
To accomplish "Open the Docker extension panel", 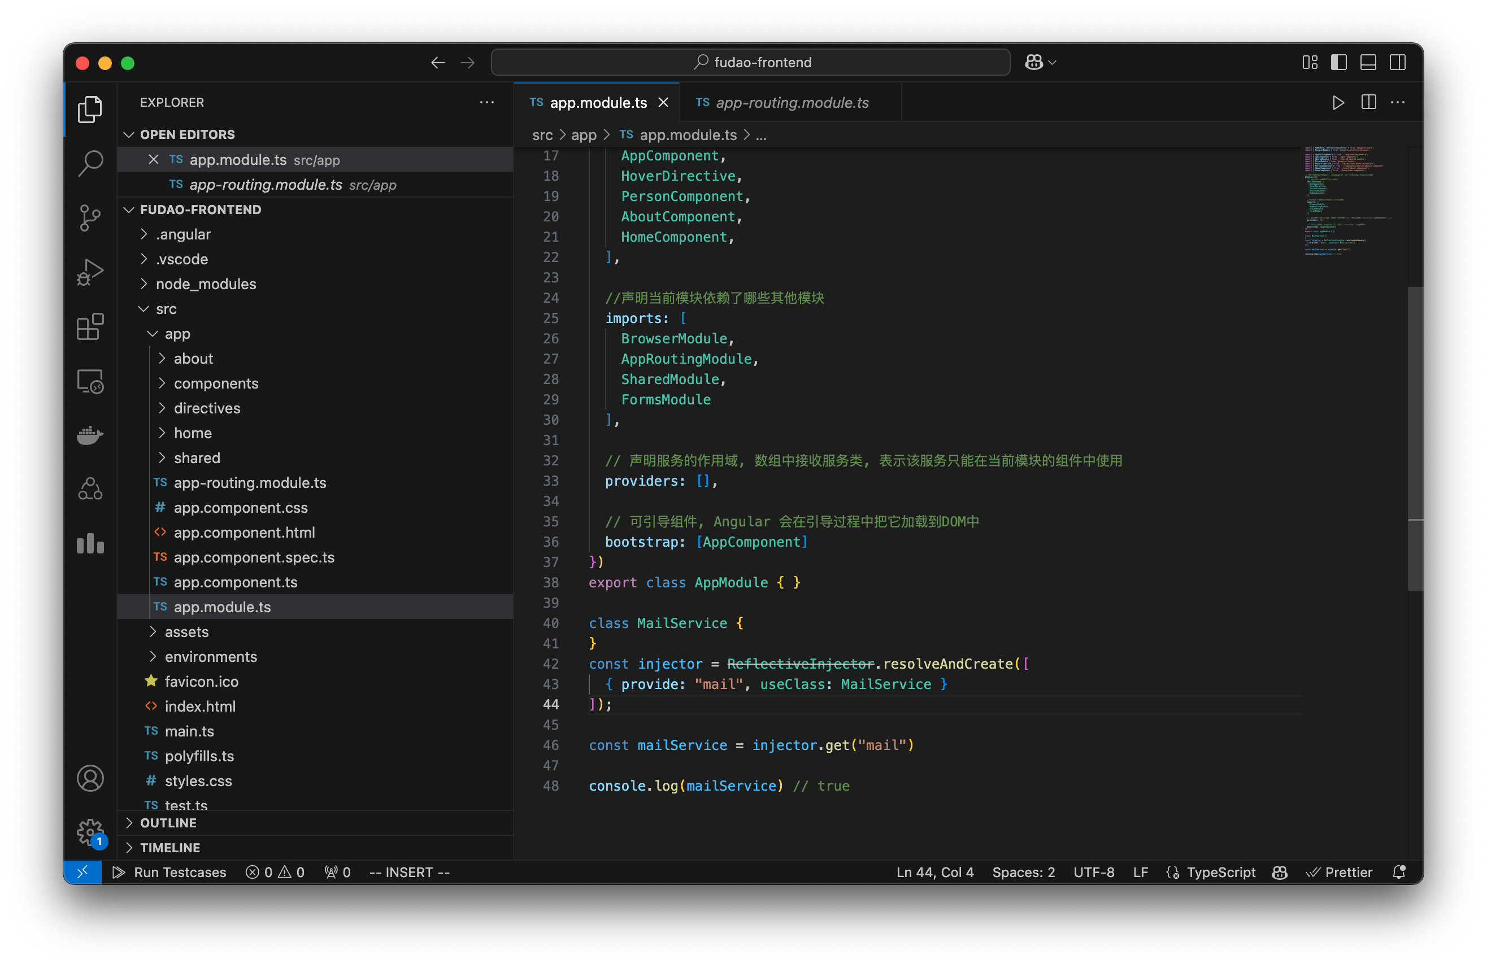I will tap(90, 435).
